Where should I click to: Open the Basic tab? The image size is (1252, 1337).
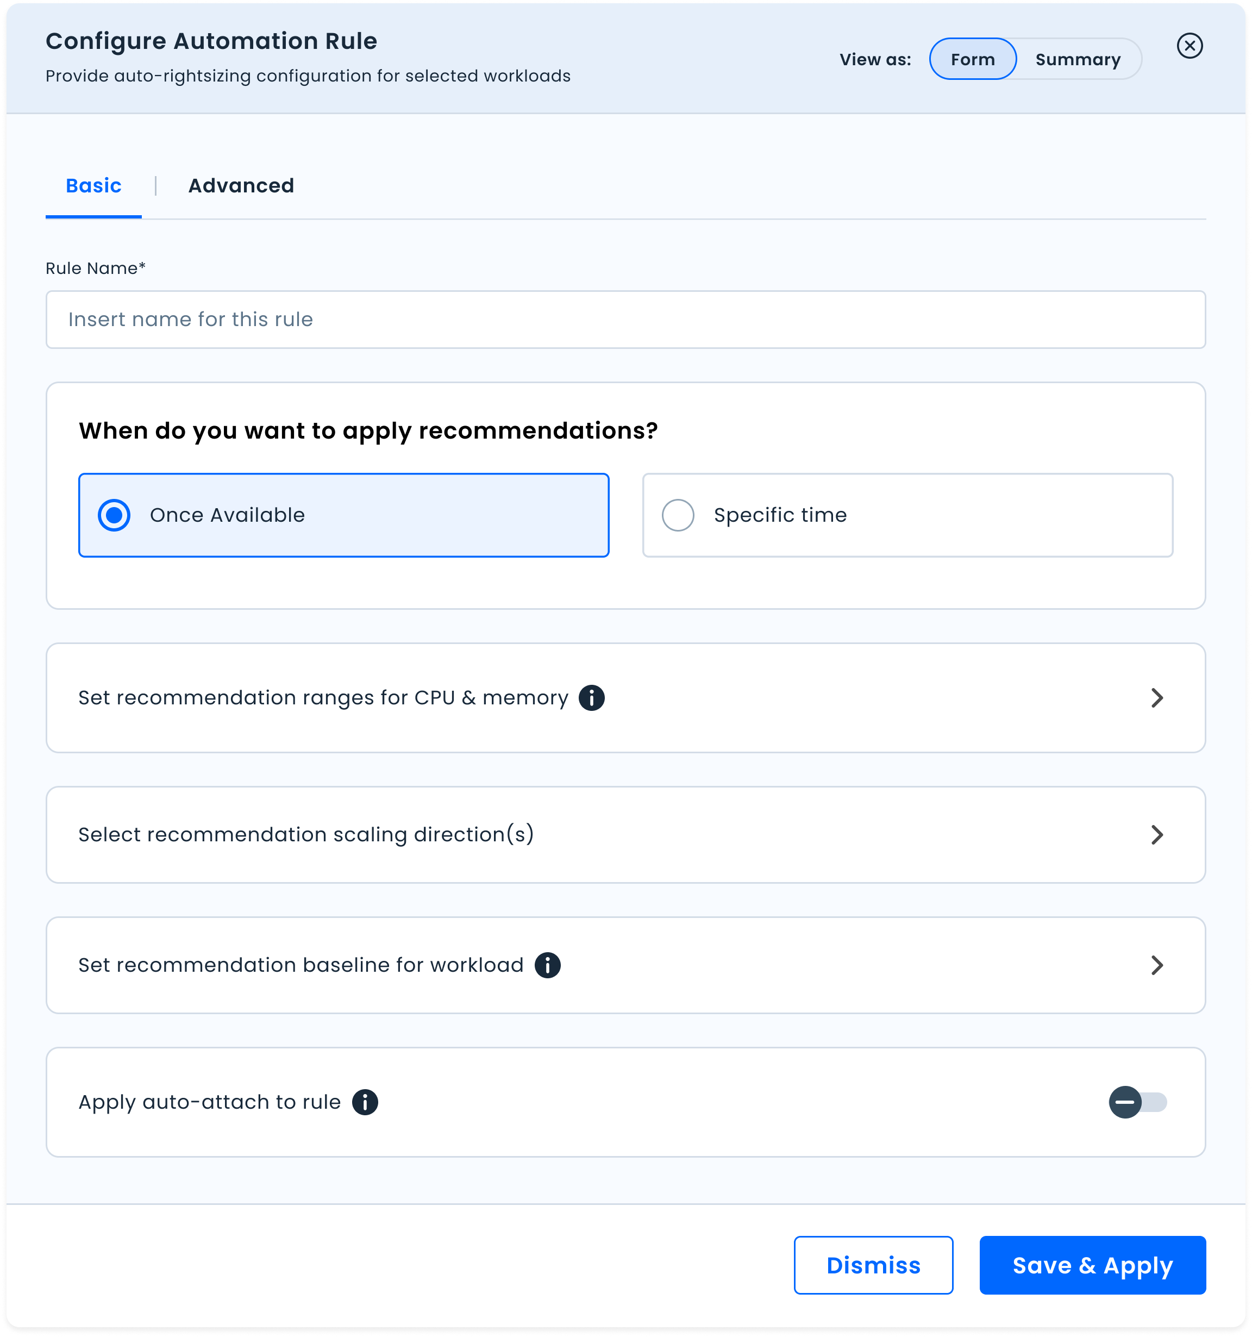93,186
